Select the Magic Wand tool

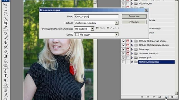pos(5,19)
